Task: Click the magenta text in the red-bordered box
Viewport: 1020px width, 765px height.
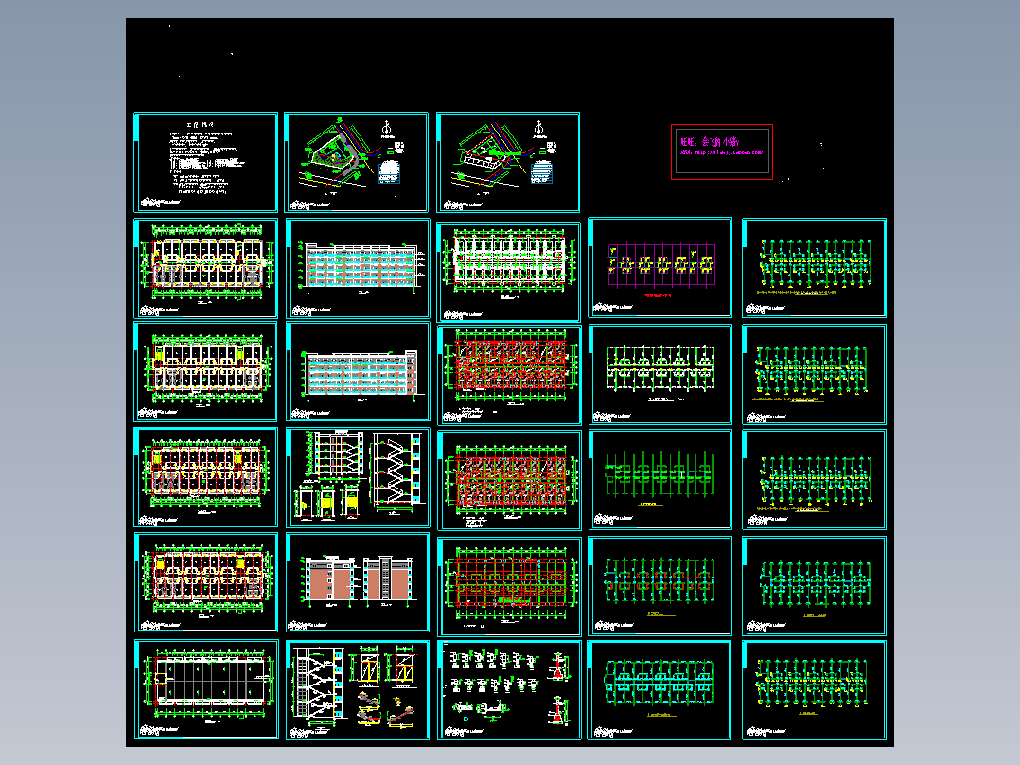Action: 722,147
